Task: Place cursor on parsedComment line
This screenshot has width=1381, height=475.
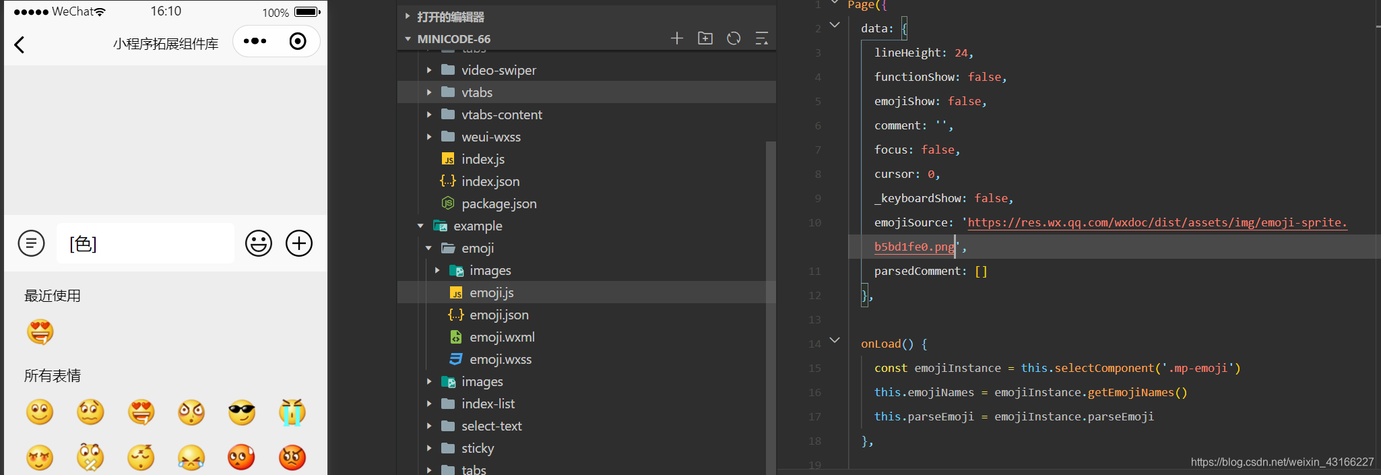Action: tap(930, 271)
